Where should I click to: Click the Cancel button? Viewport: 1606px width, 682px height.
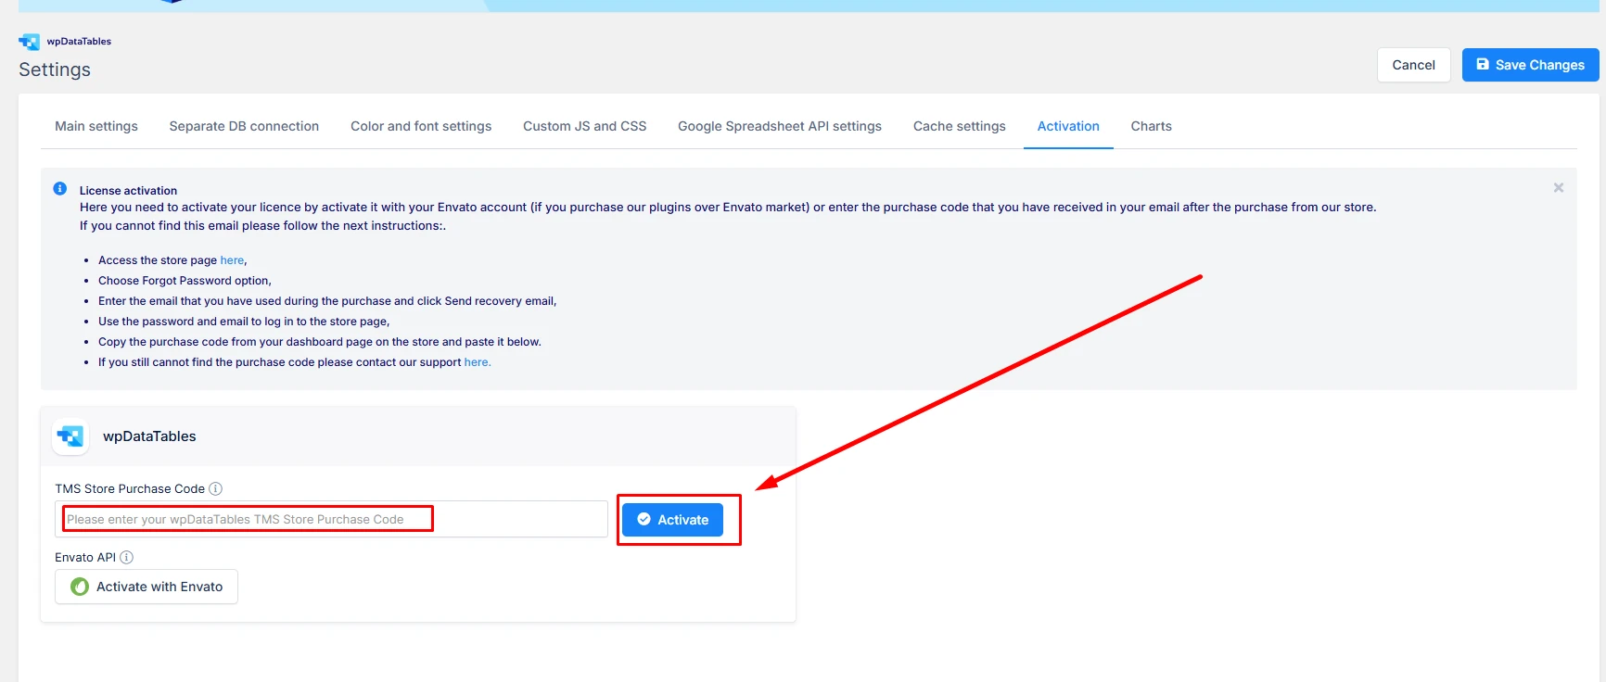[1414, 65]
